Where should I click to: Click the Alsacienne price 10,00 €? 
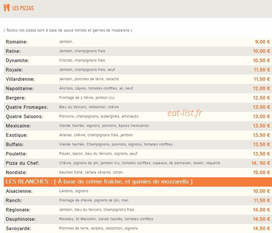261,191
